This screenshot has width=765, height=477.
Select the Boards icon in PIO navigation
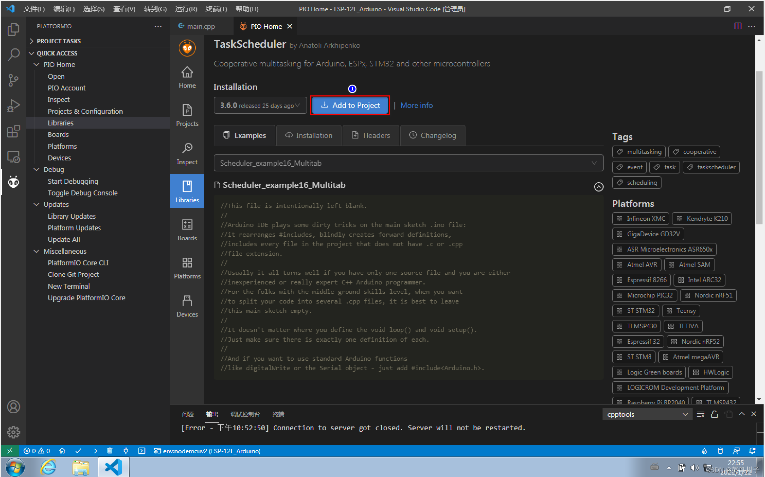click(187, 229)
